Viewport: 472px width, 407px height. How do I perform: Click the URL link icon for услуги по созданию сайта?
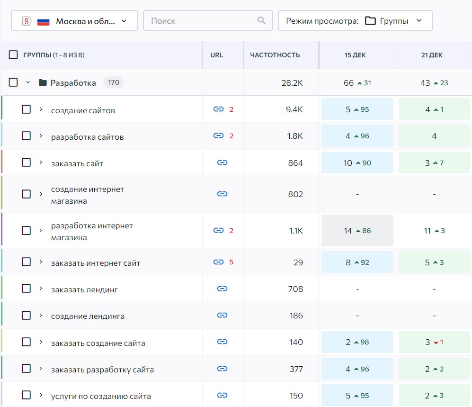pos(222,395)
